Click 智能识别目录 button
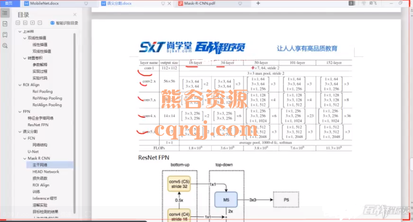 pos(64,23)
